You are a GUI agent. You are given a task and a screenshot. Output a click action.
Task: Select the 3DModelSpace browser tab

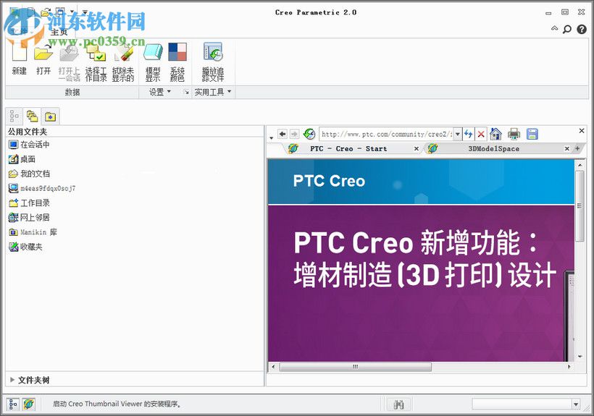click(493, 148)
